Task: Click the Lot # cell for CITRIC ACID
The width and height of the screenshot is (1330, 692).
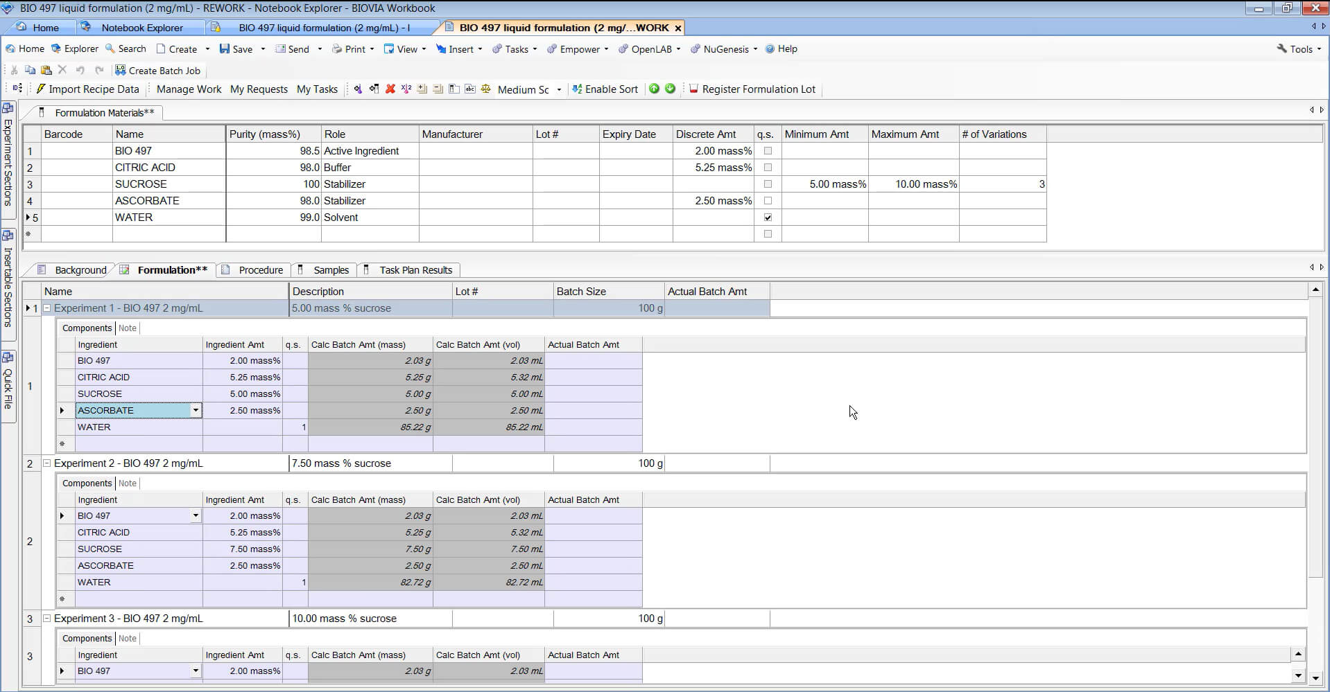Action: pyautogui.click(x=565, y=168)
